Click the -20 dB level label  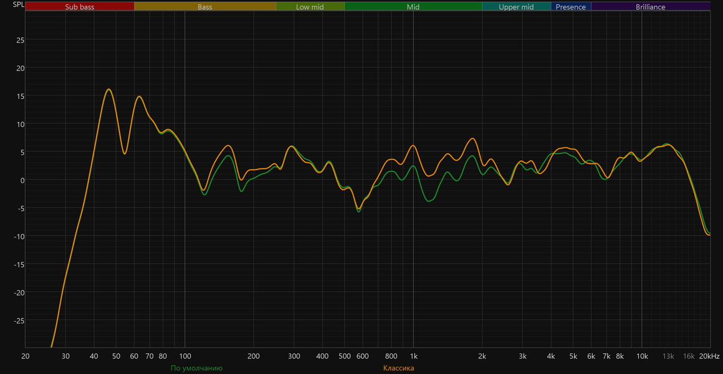(x=19, y=292)
